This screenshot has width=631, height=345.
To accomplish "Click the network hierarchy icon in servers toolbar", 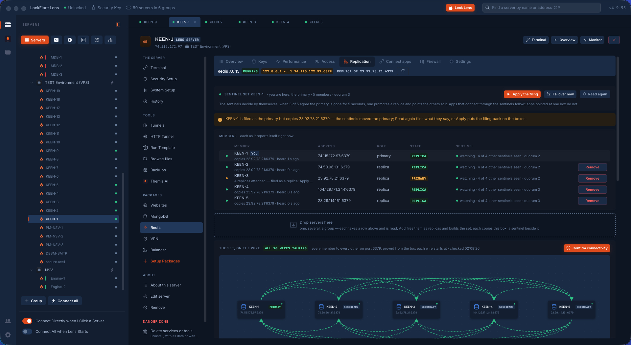I will [x=110, y=40].
